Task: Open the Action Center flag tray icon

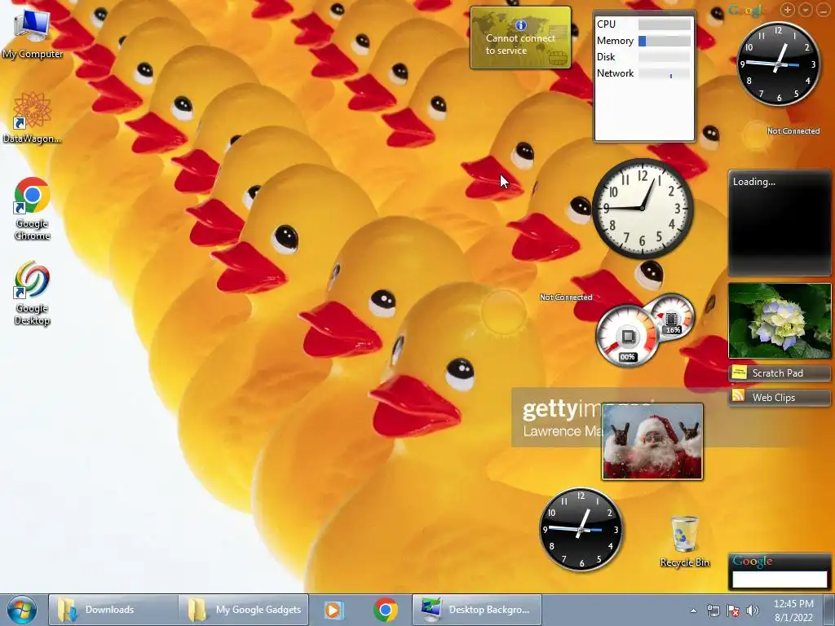Action: point(733,611)
